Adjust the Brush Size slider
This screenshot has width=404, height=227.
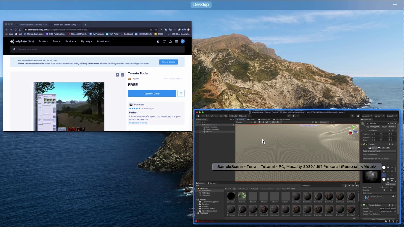pos(383,187)
